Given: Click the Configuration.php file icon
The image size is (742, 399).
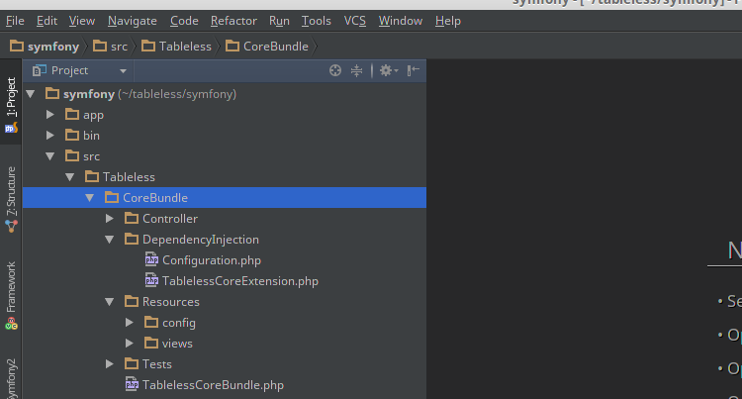Looking at the screenshot, I should click(151, 259).
